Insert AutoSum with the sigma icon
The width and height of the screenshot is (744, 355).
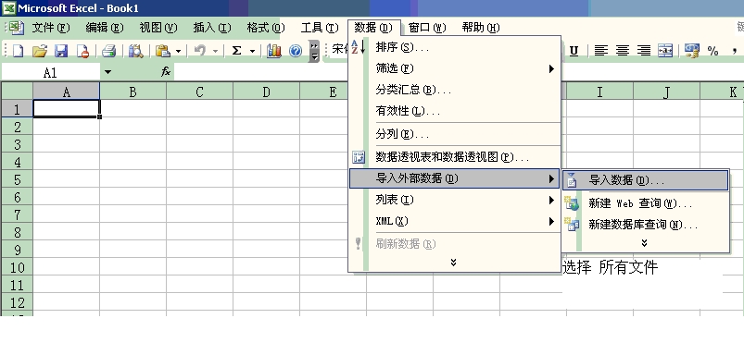(236, 51)
